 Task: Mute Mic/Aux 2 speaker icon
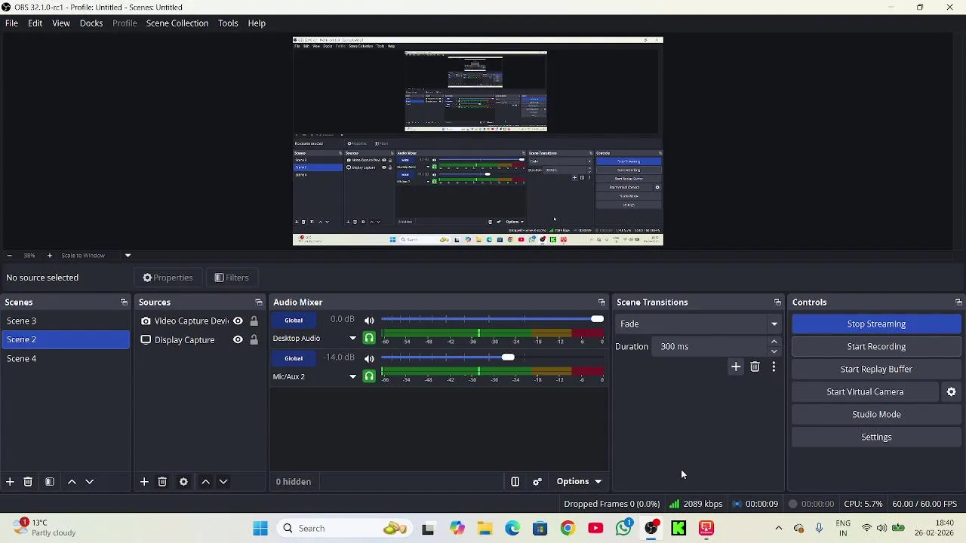pos(369,358)
